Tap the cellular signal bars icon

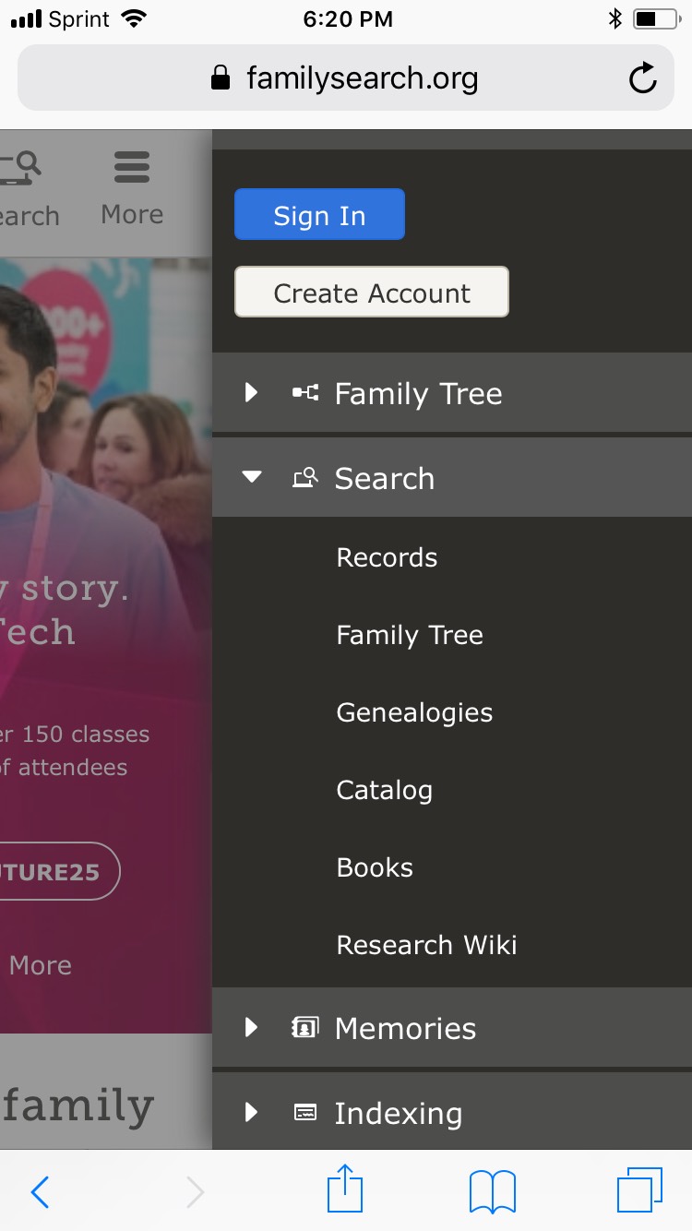pos(27,19)
